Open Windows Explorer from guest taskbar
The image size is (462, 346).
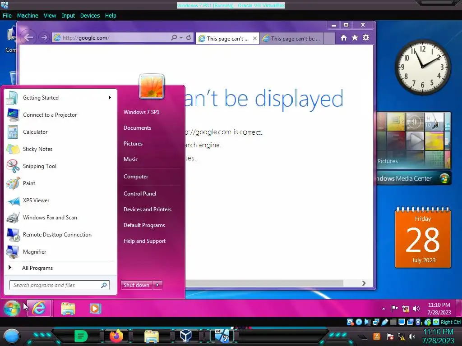pyautogui.click(x=68, y=309)
